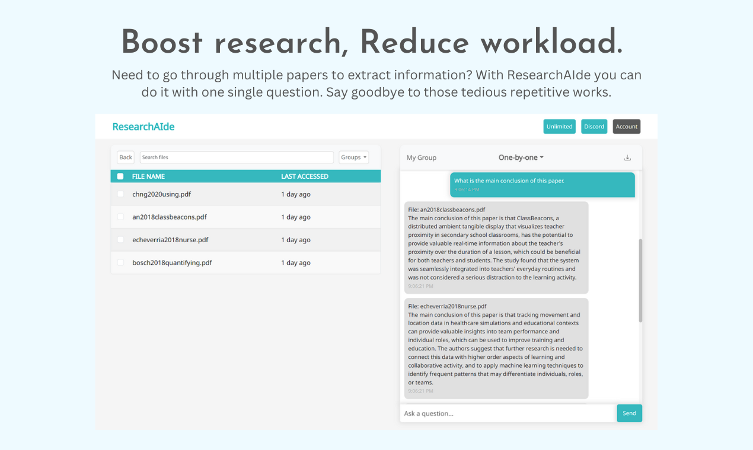
Task: Click last accessed time for chng2020using.pdf
Action: point(296,194)
